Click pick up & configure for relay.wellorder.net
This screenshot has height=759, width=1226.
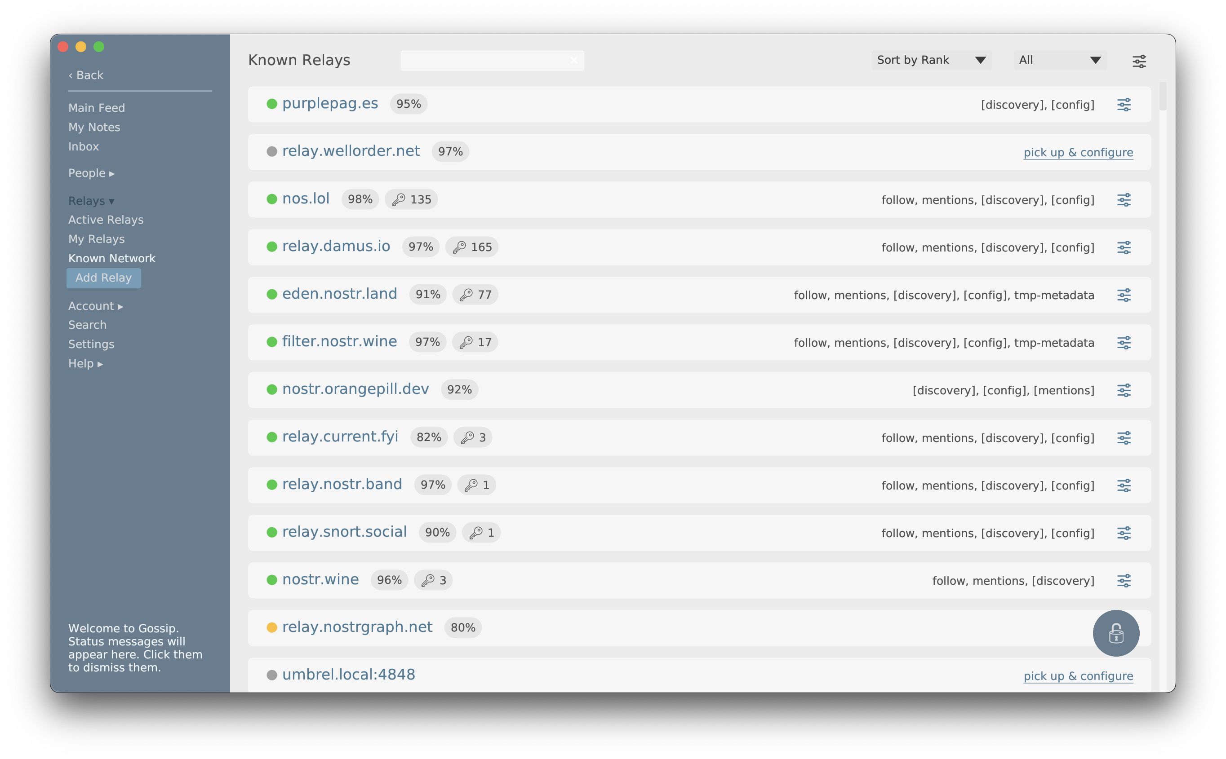click(x=1078, y=152)
